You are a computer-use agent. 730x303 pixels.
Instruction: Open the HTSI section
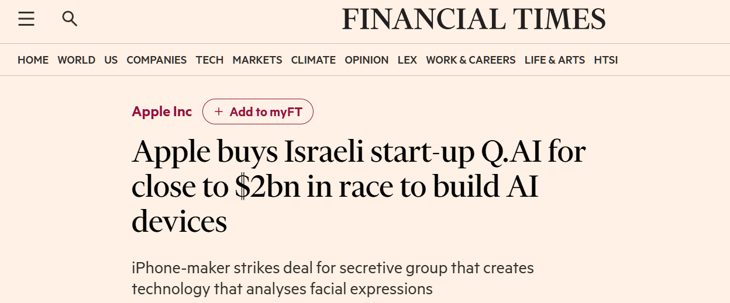[605, 60]
